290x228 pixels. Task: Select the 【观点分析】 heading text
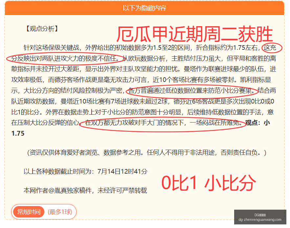click(x=42, y=29)
